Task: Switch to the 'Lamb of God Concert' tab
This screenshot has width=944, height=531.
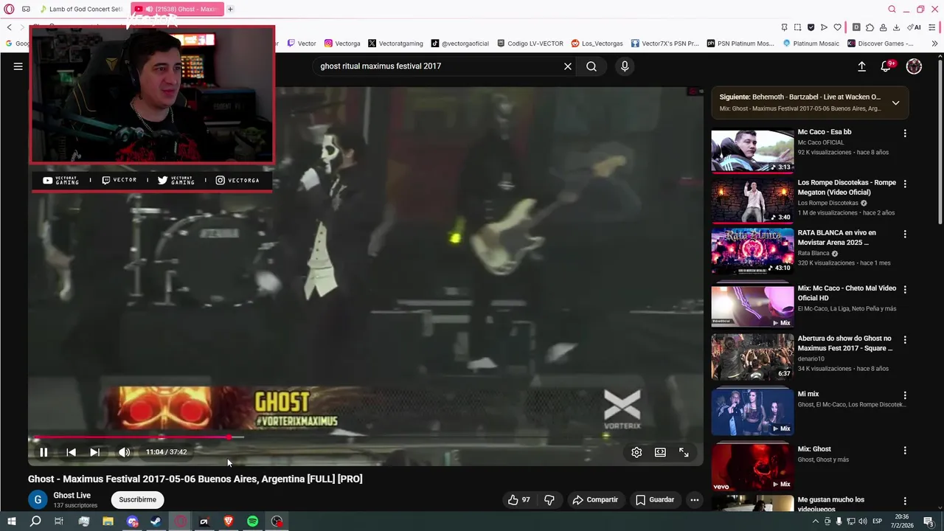Action: coord(80,9)
